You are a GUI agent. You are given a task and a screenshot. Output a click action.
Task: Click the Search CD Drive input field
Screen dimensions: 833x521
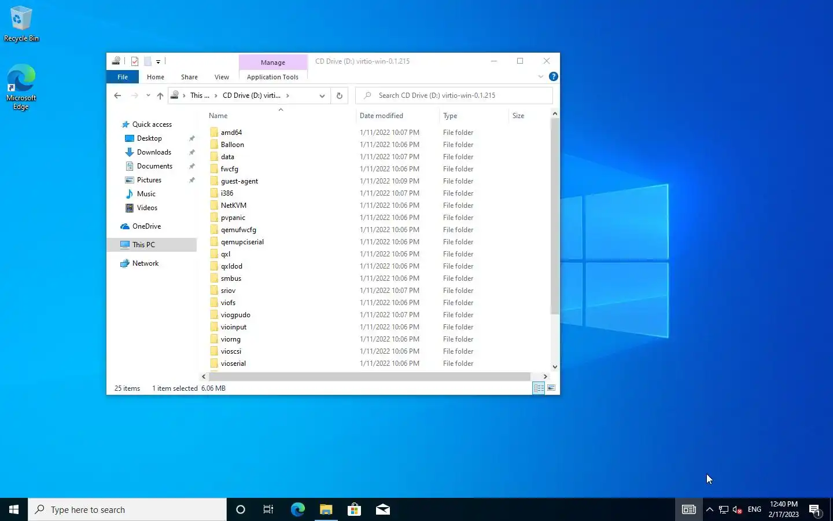point(454,96)
